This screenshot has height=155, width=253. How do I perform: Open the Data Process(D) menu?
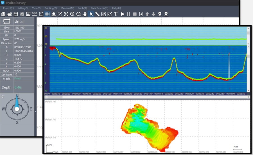coord(99,8)
